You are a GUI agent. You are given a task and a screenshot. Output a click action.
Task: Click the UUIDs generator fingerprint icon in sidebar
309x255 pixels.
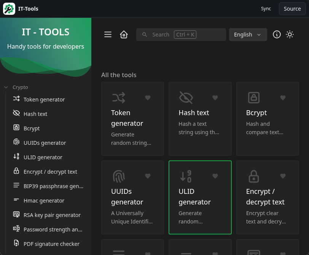(16, 142)
